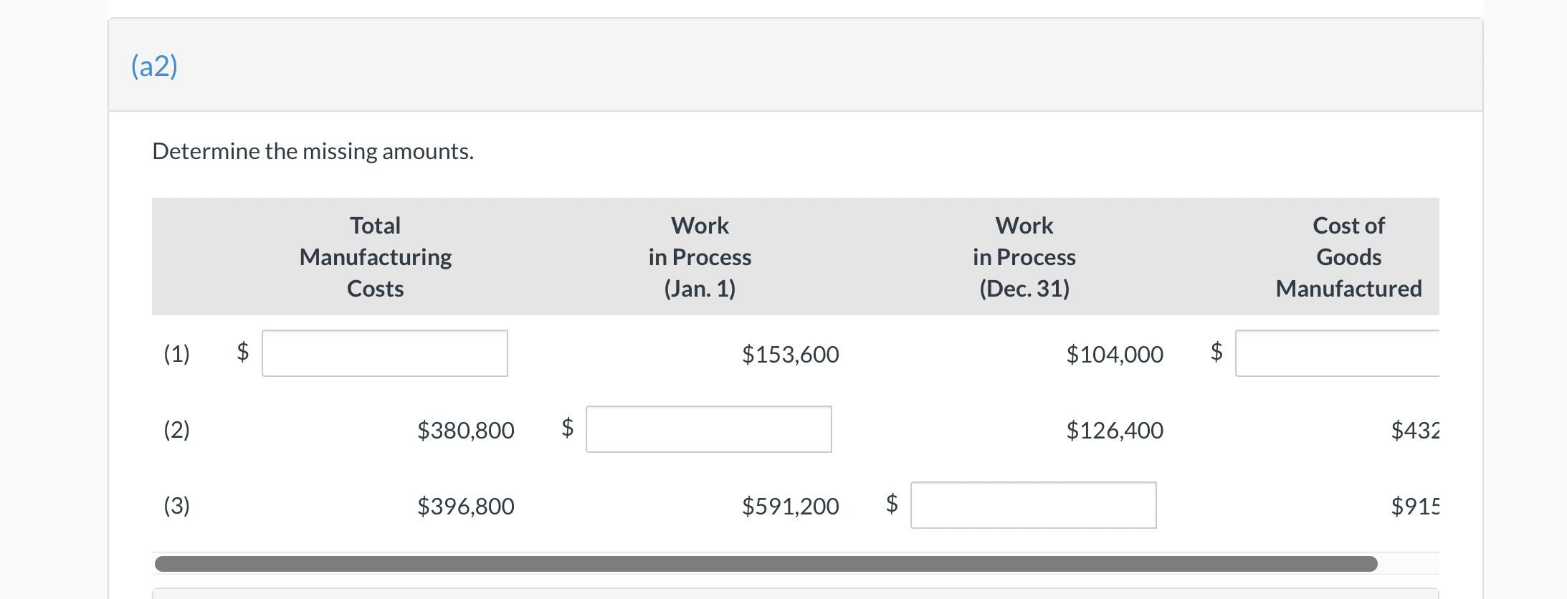Viewport: 1567px width, 599px height.
Task: Click the Total Manufacturing Costs input for row 1
Action: pyautogui.click(x=385, y=353)
